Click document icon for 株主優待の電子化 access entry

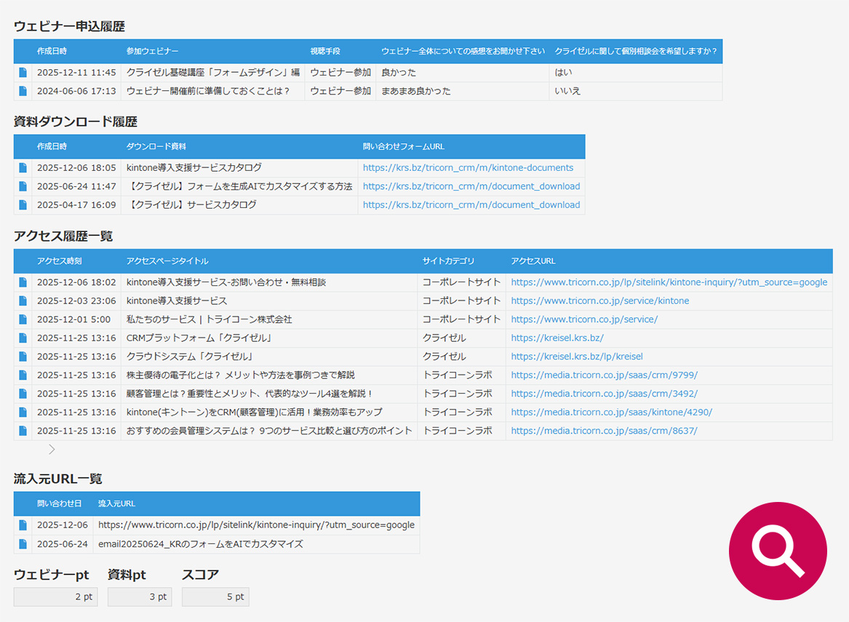tap(23, 375)
